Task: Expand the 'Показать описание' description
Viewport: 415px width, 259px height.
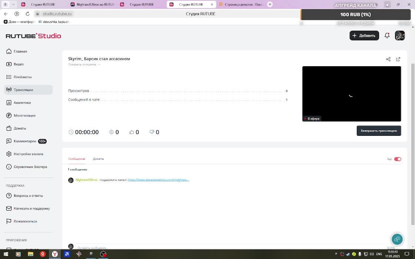Action: [84, 64]
